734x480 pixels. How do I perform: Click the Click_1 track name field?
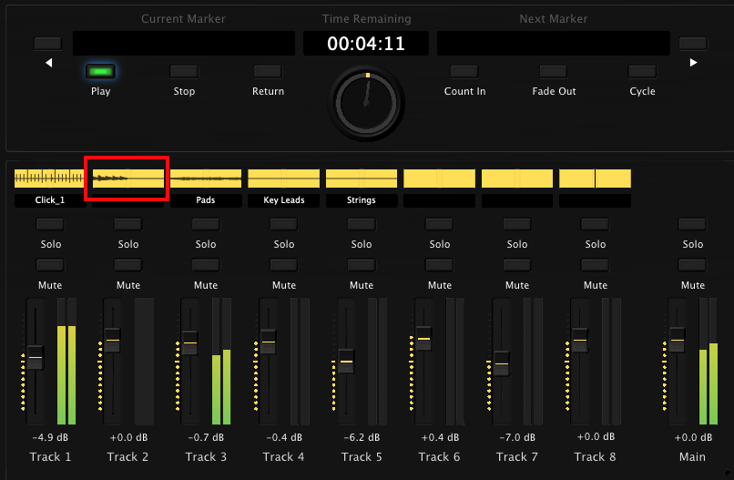tap(50, 200)
